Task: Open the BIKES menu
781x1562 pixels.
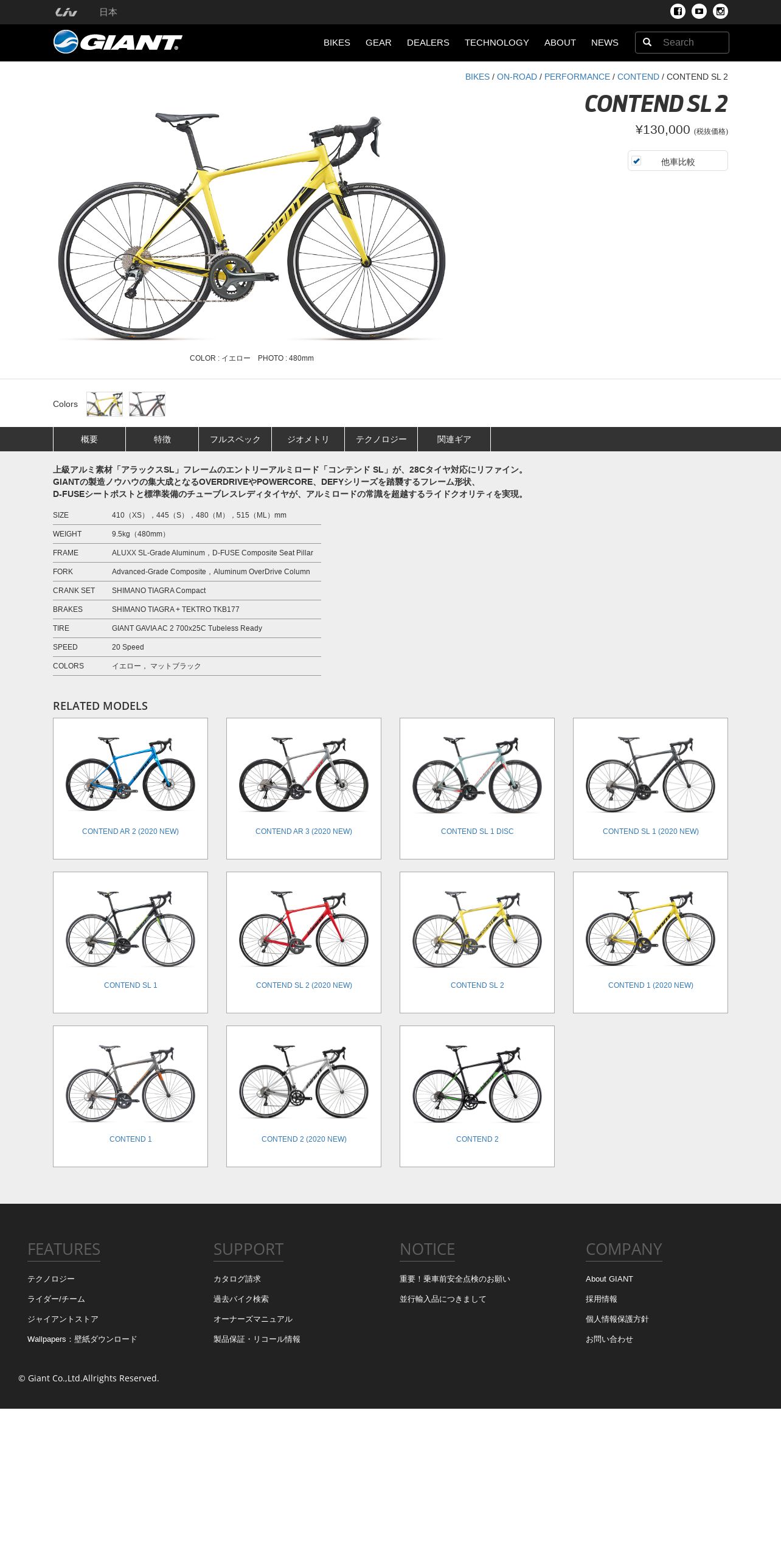Action: (x=336, y=43)
